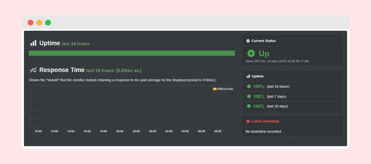
Task: Click green dot next to last 24 hours
Action: pos(249,87)
